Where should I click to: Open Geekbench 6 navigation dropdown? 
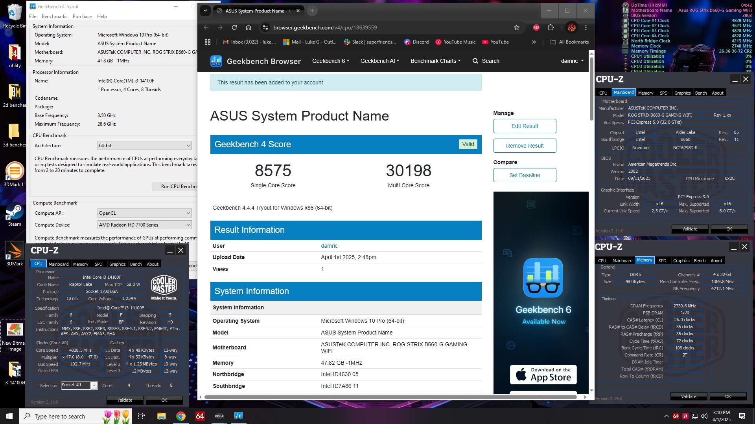click(x=331, y=61)
